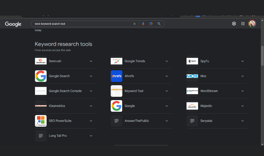Image resolution: width=264 pixels, height=156 pixels.
Task: Select the Long Tail Pro label
Action: click(x=58, y=136)
